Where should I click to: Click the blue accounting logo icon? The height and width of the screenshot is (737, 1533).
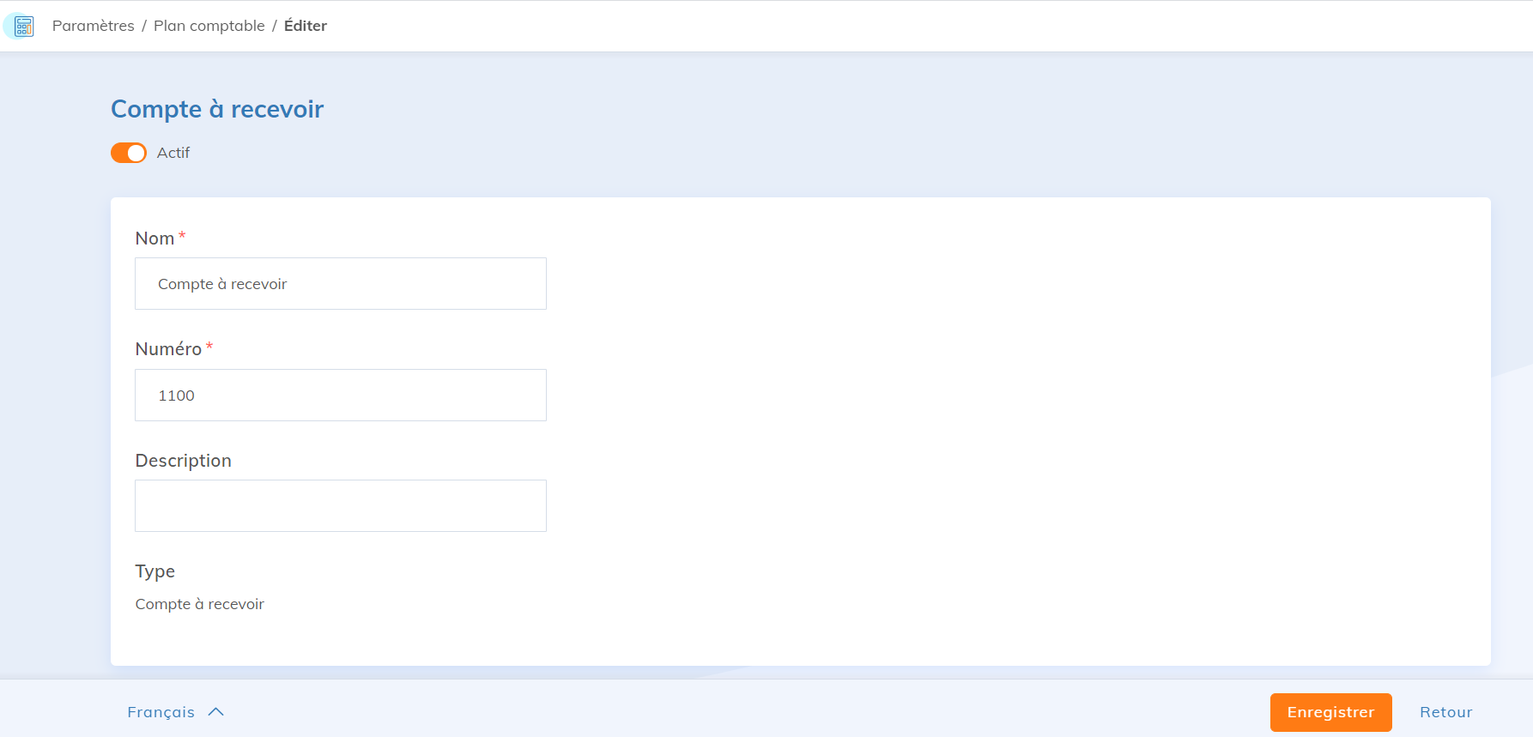click(x=21, y=25)
